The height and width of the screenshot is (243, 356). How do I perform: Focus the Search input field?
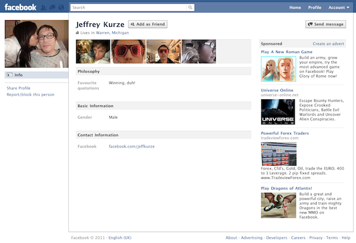pyautogui.click(x=128, y=7)
